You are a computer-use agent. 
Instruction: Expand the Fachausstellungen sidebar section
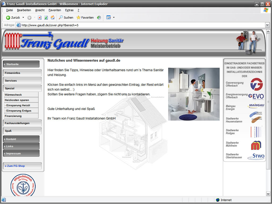[x=22, y=123]
